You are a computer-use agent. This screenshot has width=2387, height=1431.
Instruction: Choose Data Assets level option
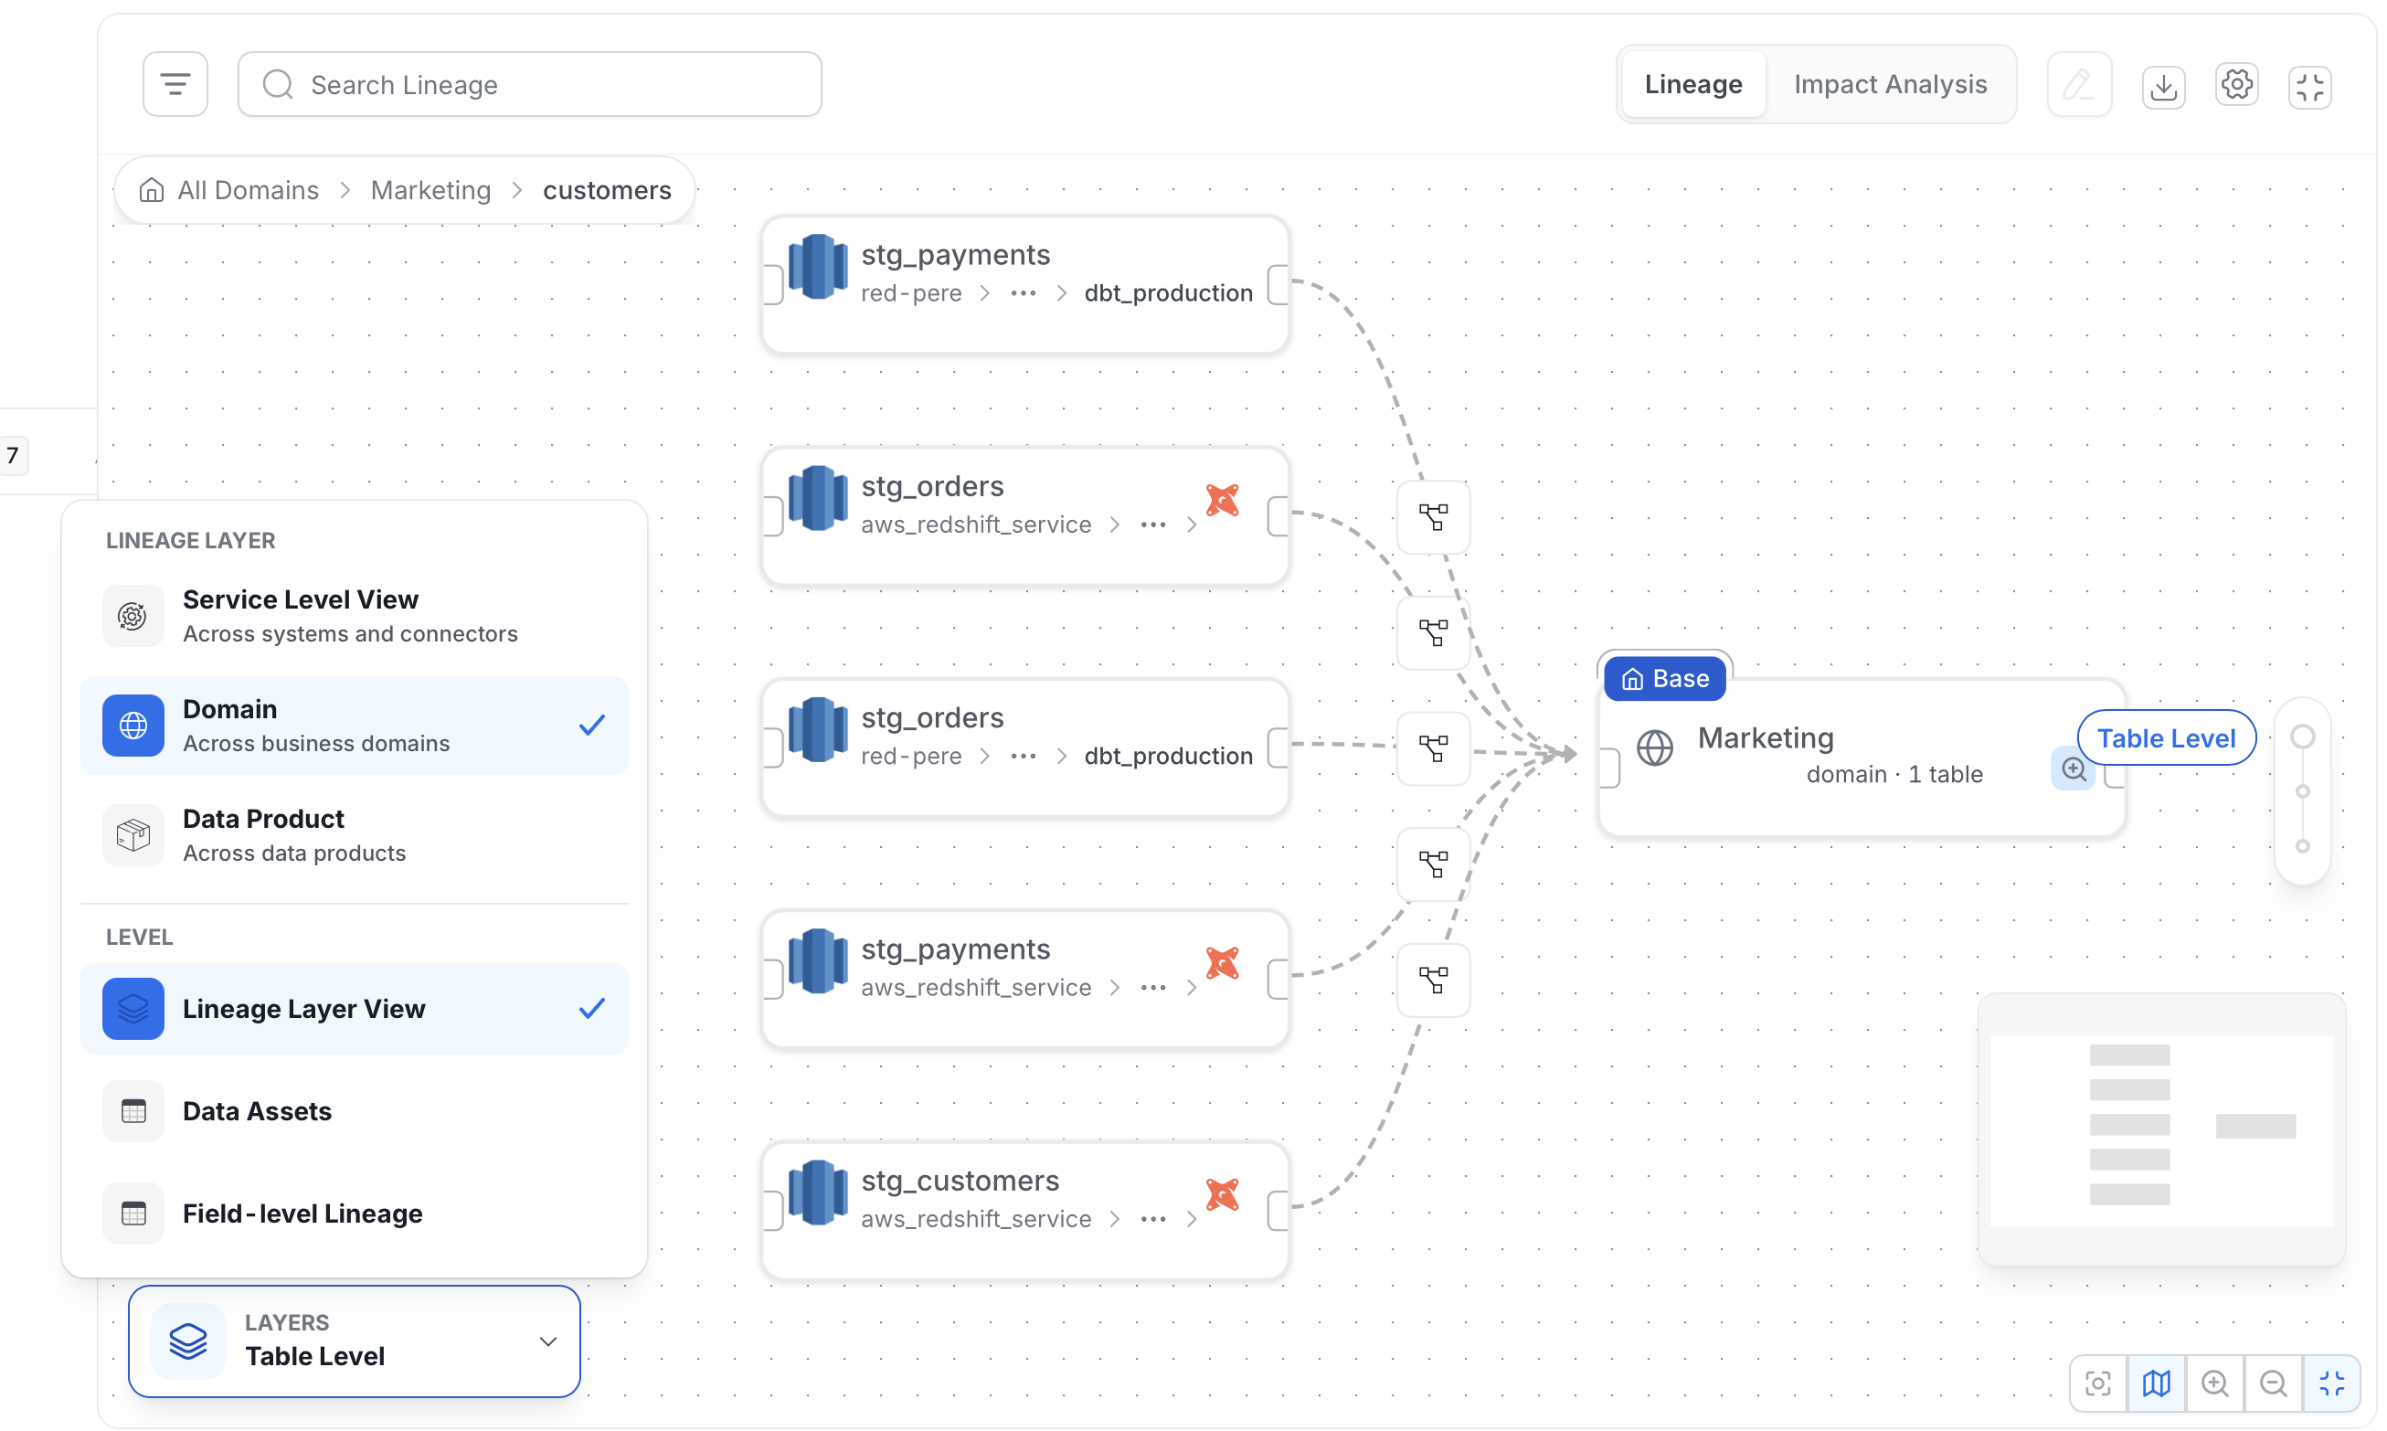point(354,1111)
